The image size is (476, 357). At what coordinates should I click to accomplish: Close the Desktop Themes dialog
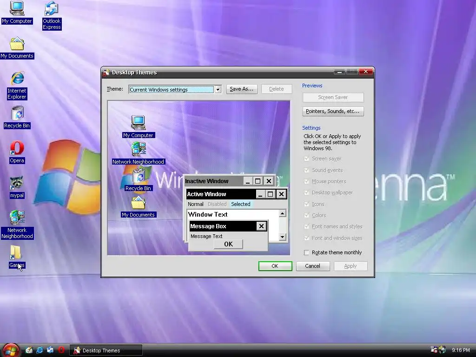click(366, 72)
